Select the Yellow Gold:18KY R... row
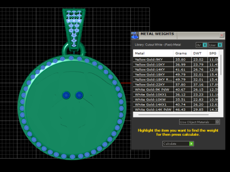The width and height of the screenshot is (230, 172). 175,79
